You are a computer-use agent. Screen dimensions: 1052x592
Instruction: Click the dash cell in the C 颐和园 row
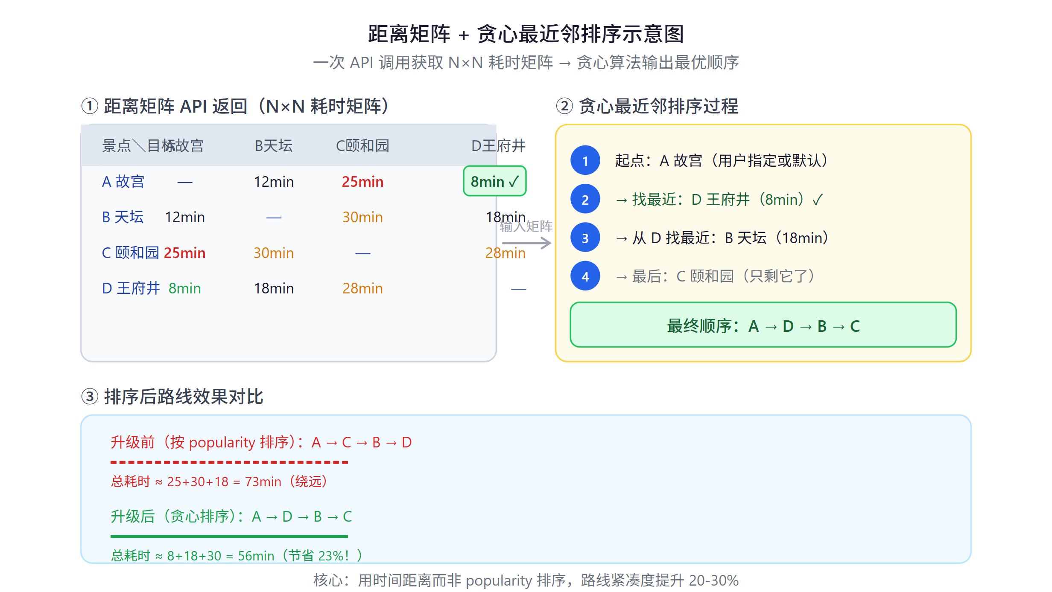(362, 254)
